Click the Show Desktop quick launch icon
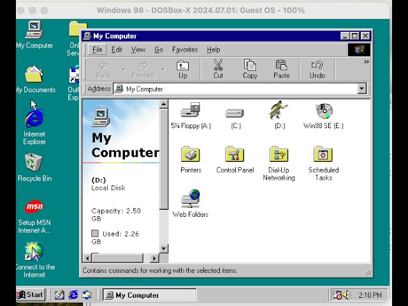The image size is (408, 306). tap(59, 295)
